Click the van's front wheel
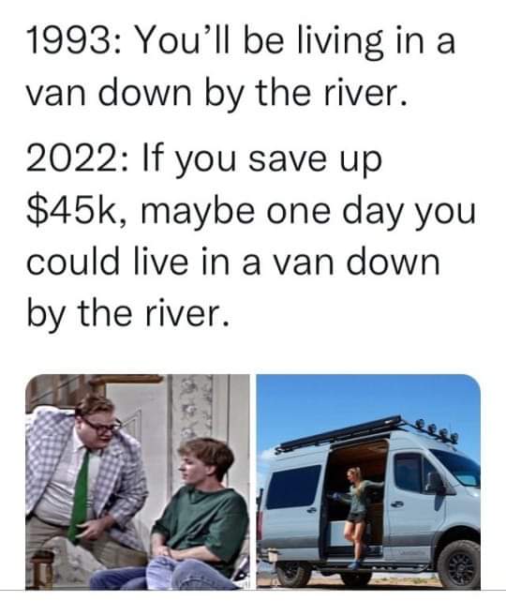The height and width of the screenshot is (601, 506). point(458,565)
